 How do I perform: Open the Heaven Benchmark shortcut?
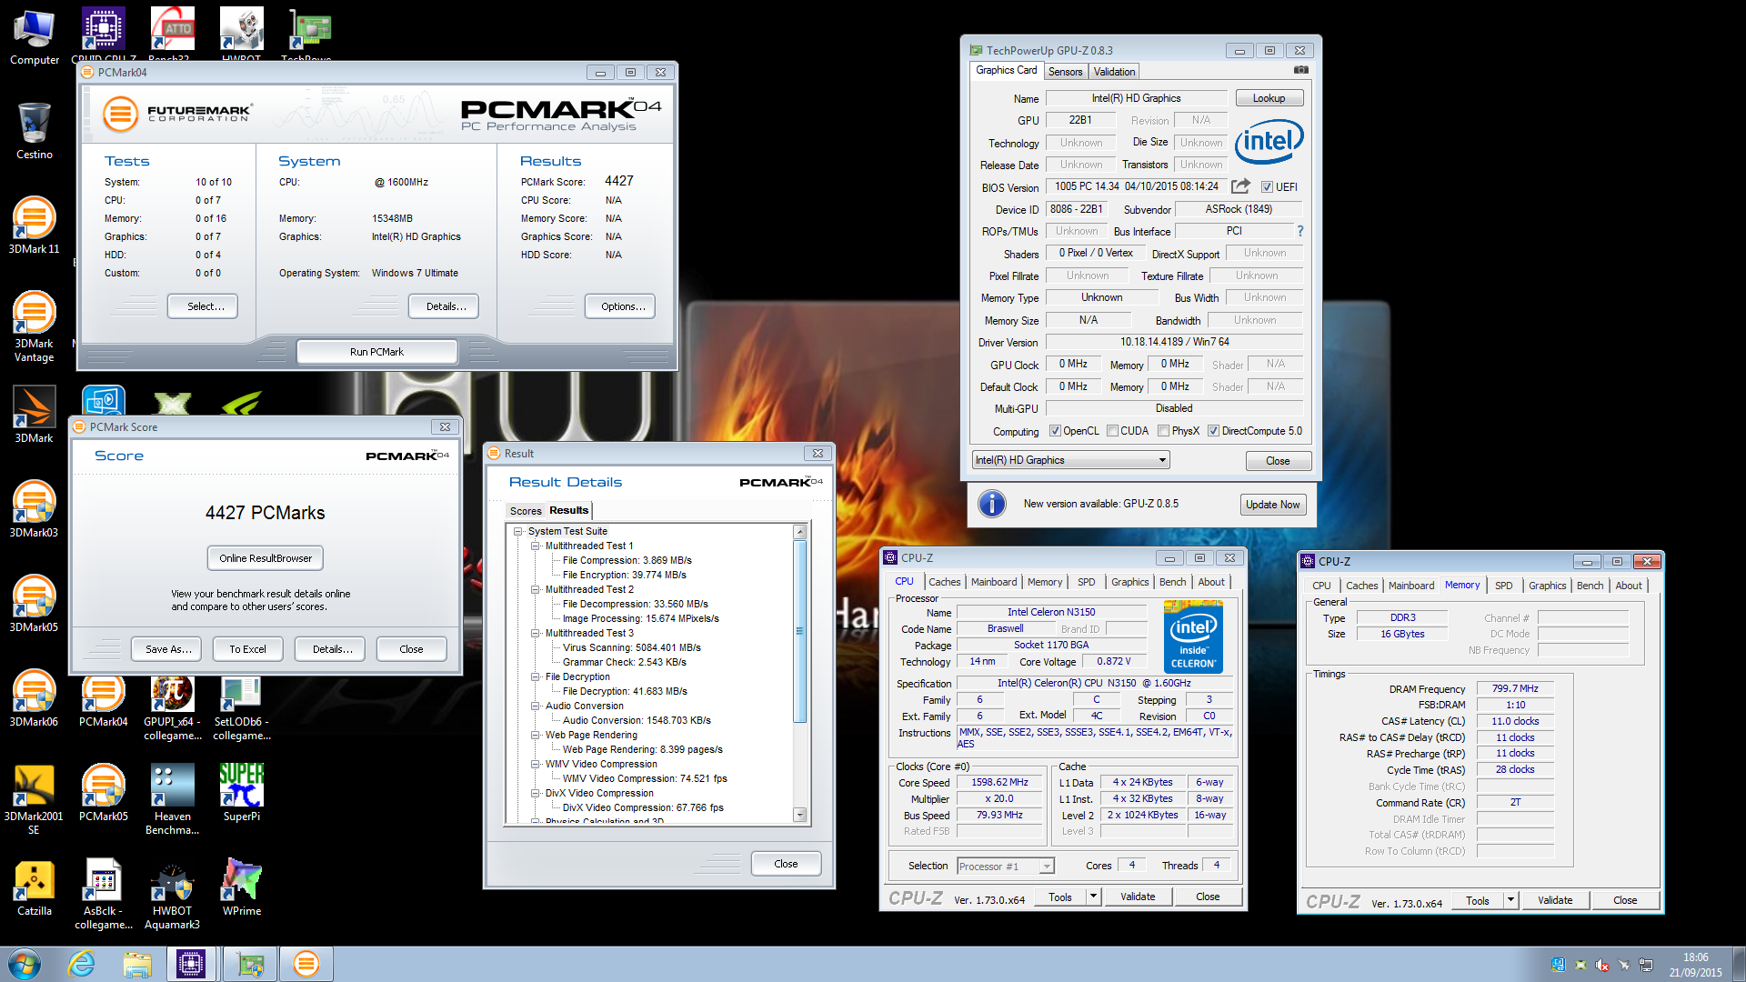point(173,800)
